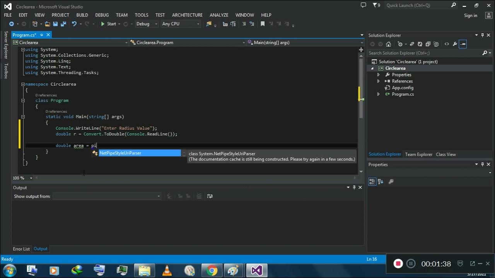Switch to Team Explorer tab
Screen dimensions: 495x278
click(x=419, y=154)
